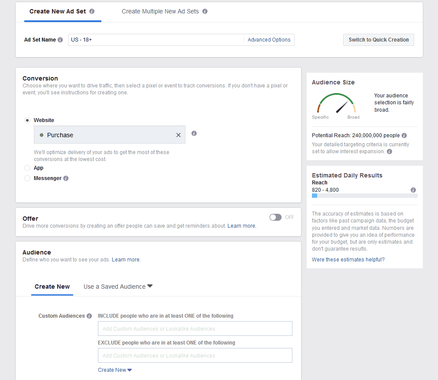
Task: Click the Reach estimate progress bar
Action: 364,196
